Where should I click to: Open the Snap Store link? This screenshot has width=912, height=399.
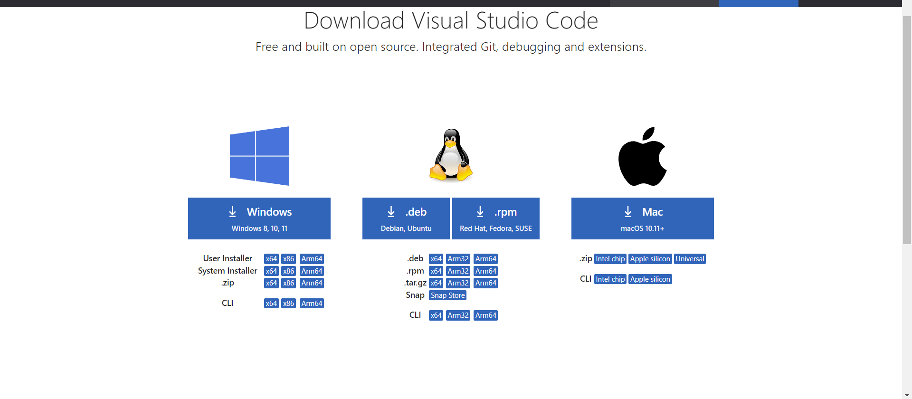pos(447,295)
